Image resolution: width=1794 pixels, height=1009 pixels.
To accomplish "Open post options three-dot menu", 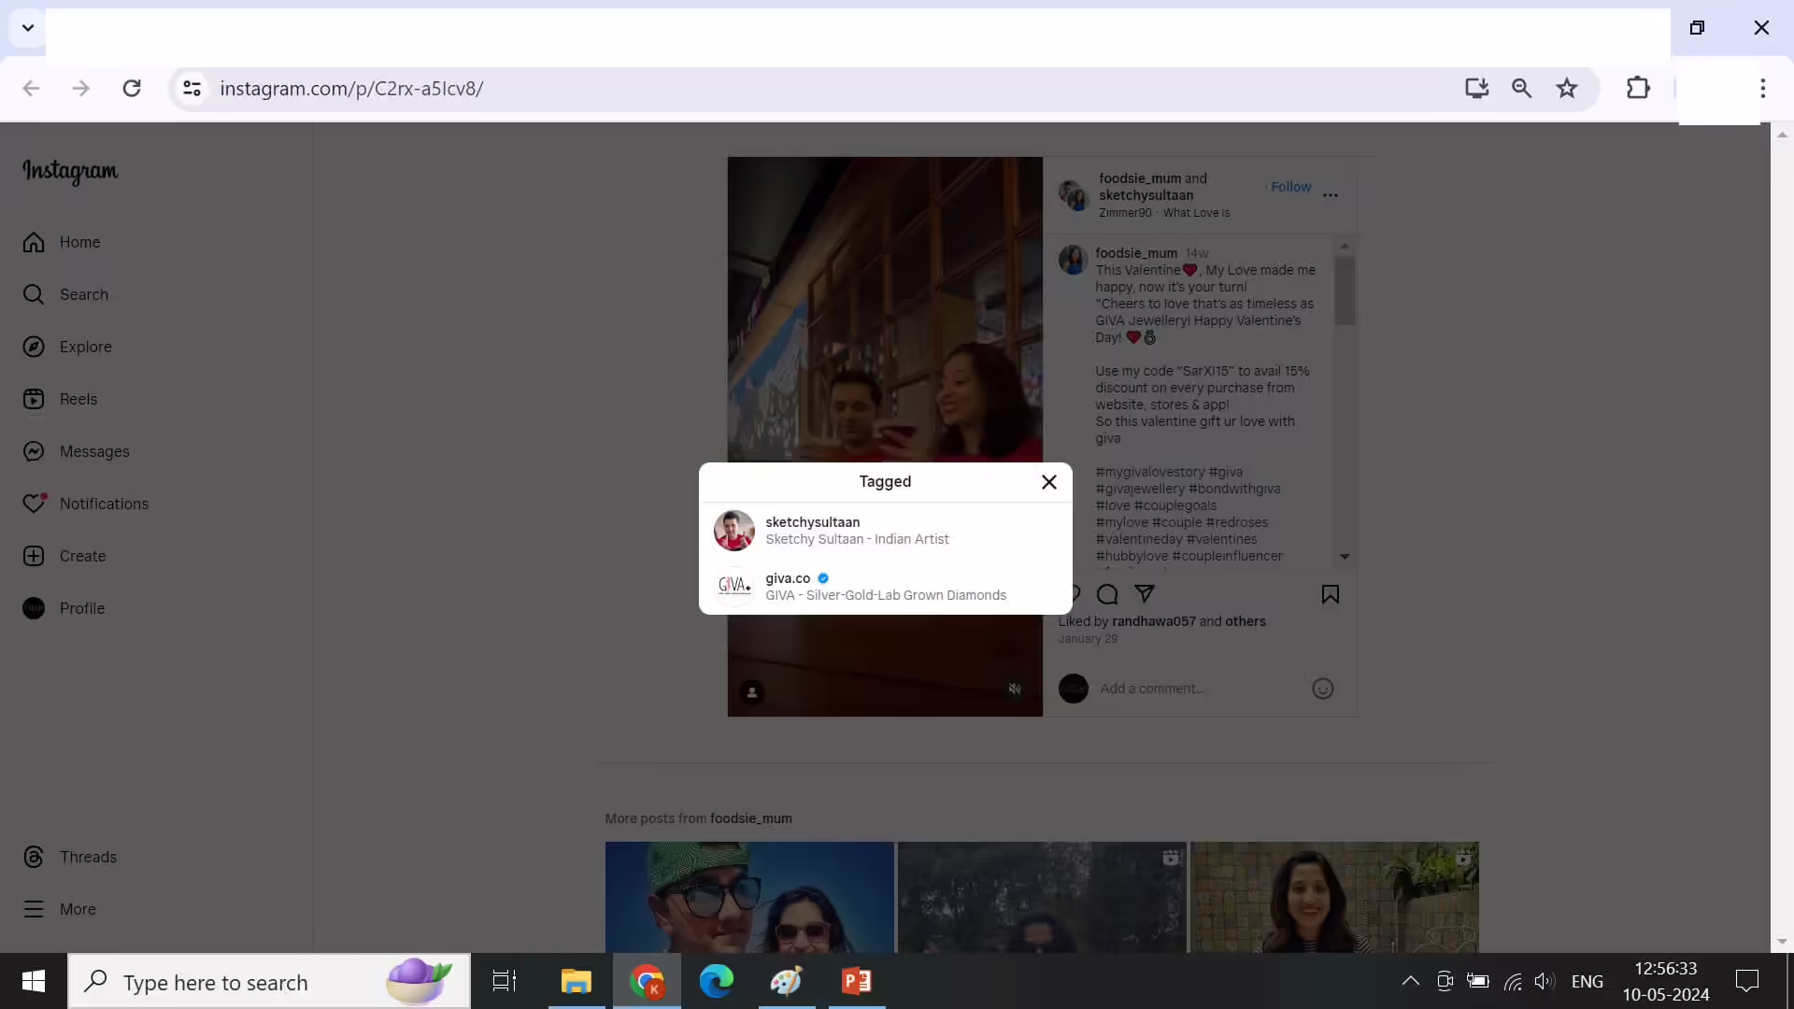I will [1331, 195].
